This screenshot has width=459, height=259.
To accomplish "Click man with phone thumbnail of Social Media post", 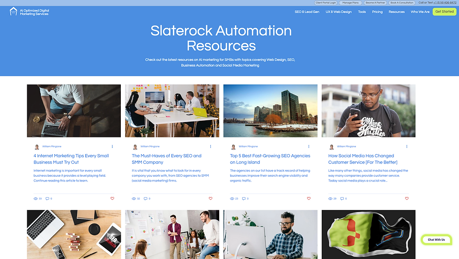I will pos(369,111).
